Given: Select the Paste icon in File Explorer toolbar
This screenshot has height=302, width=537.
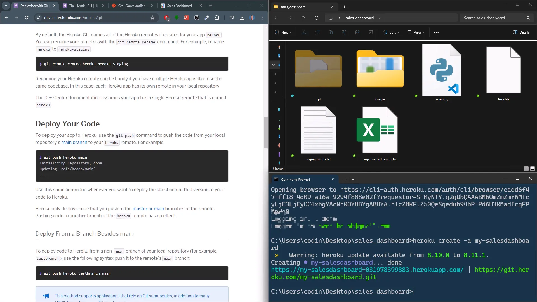Looking at the screenshot, I should coord(331,32).
